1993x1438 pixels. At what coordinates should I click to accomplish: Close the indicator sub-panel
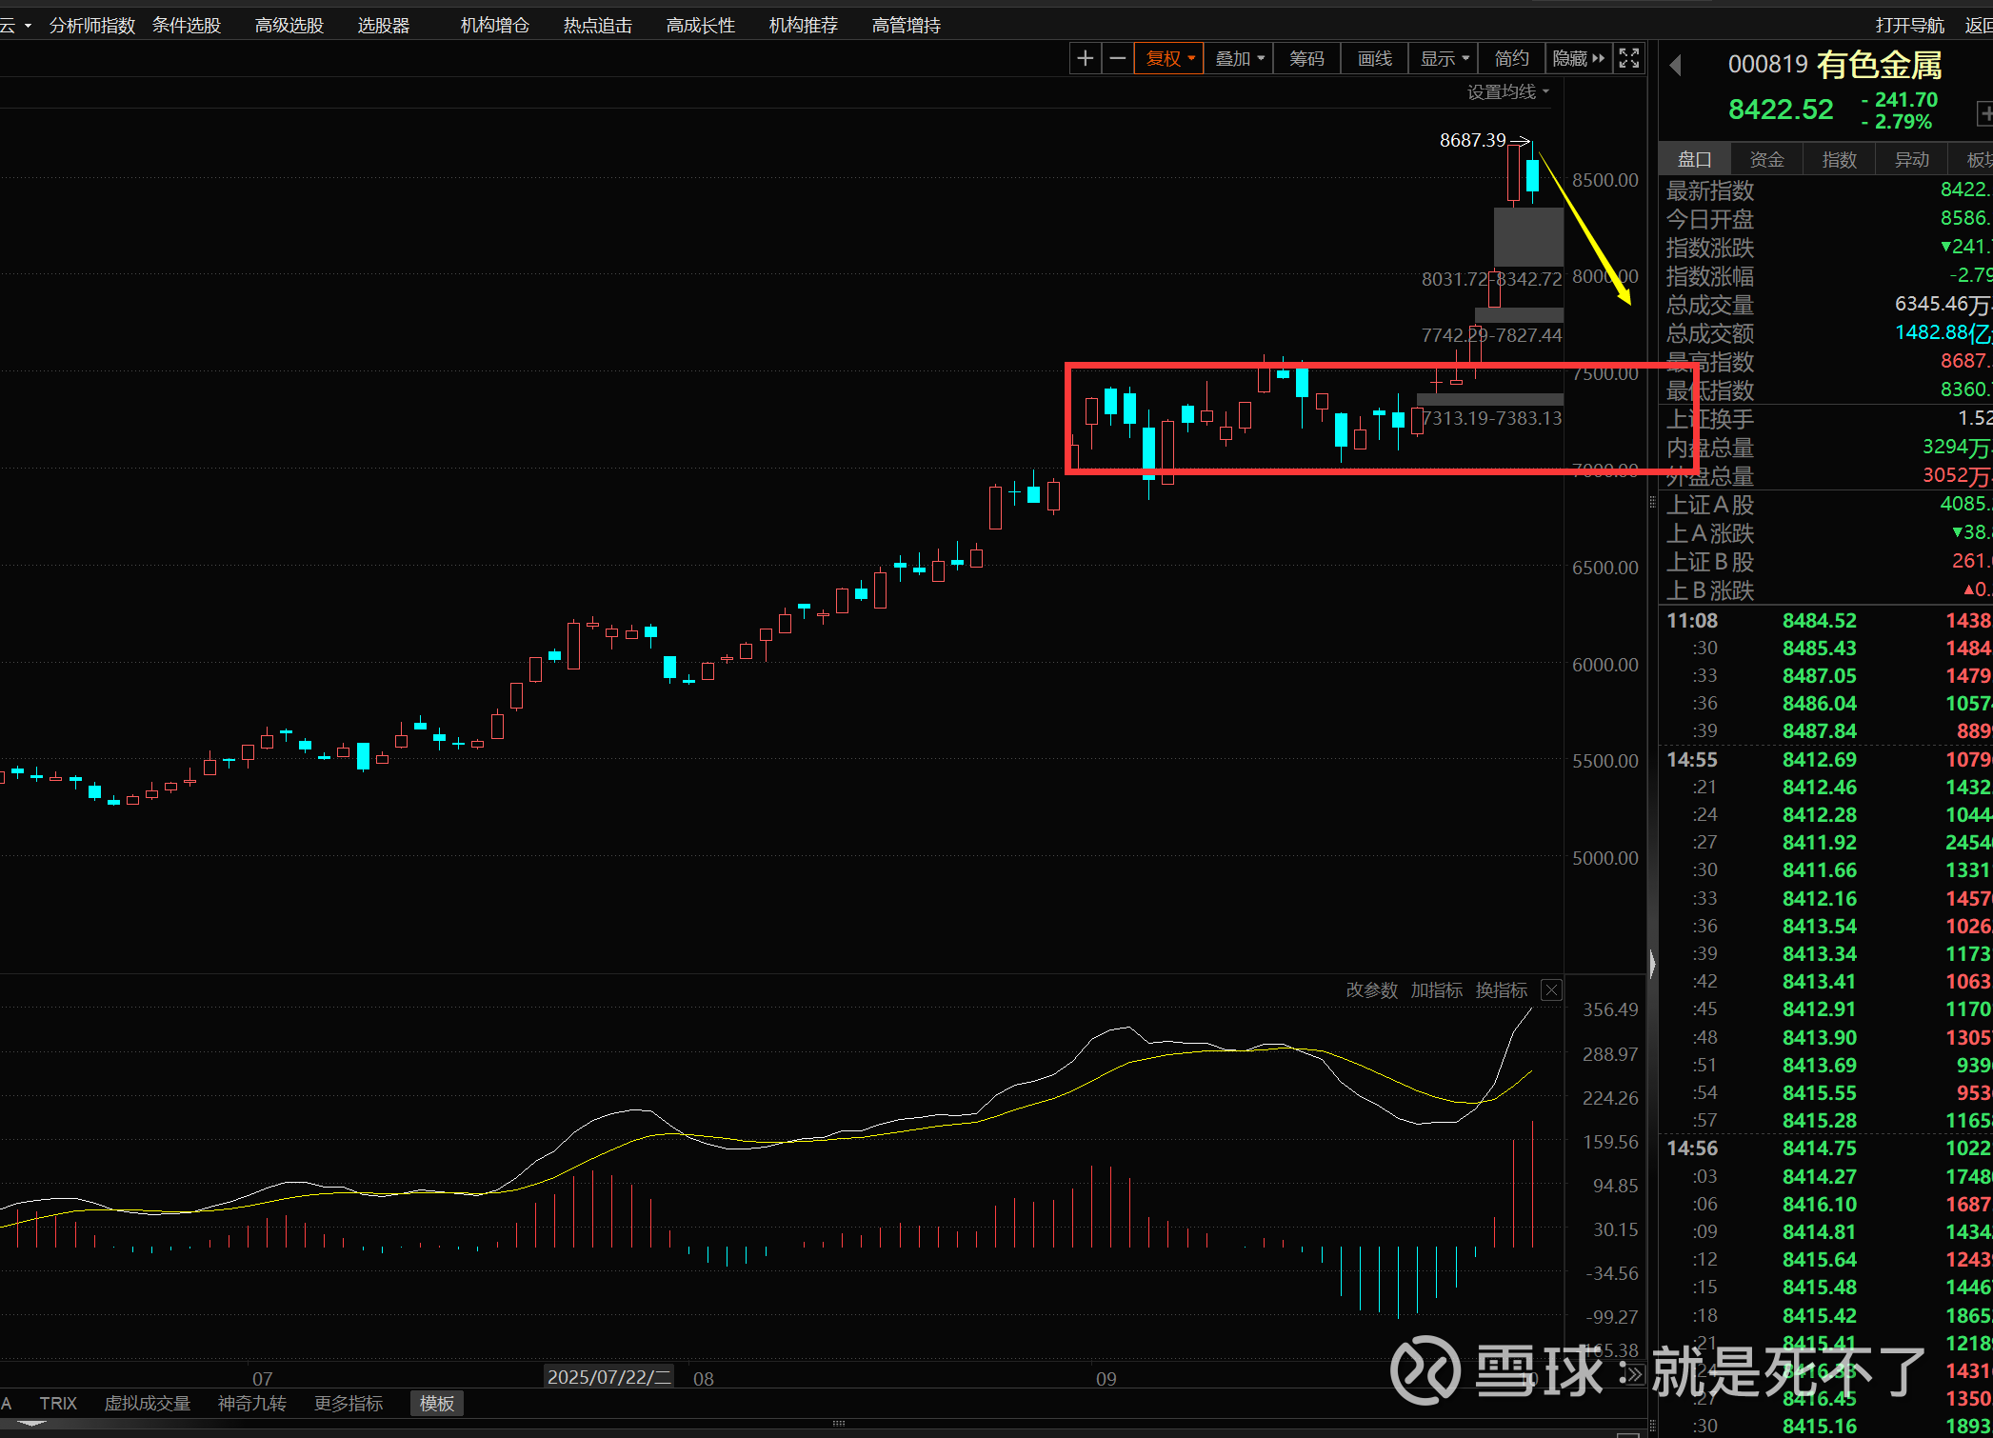click(x=1551, y=990)
